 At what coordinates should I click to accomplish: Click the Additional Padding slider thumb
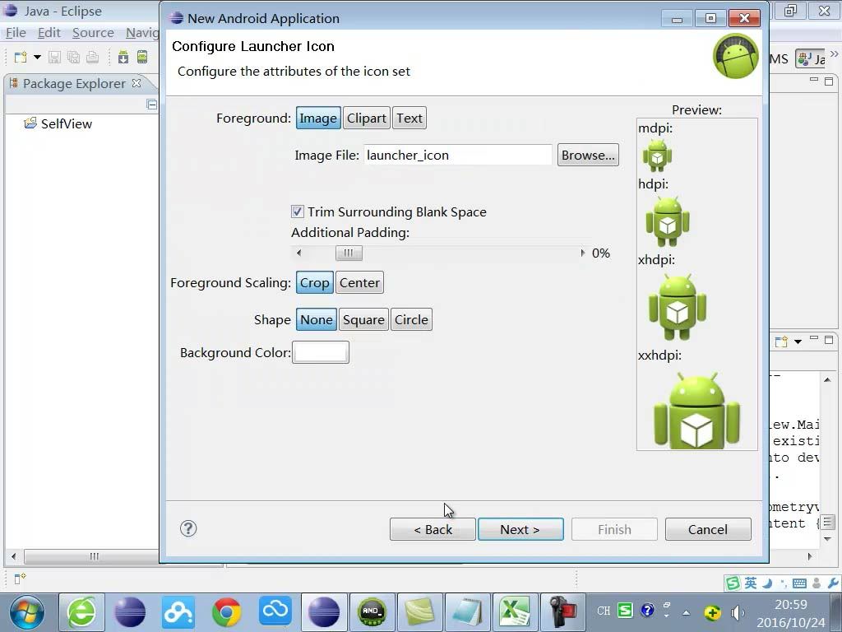349,253
